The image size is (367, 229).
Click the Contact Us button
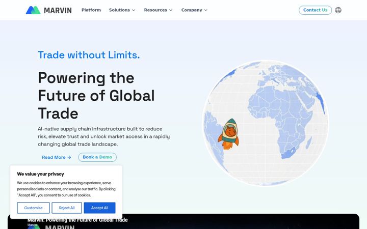pos(315,10)
